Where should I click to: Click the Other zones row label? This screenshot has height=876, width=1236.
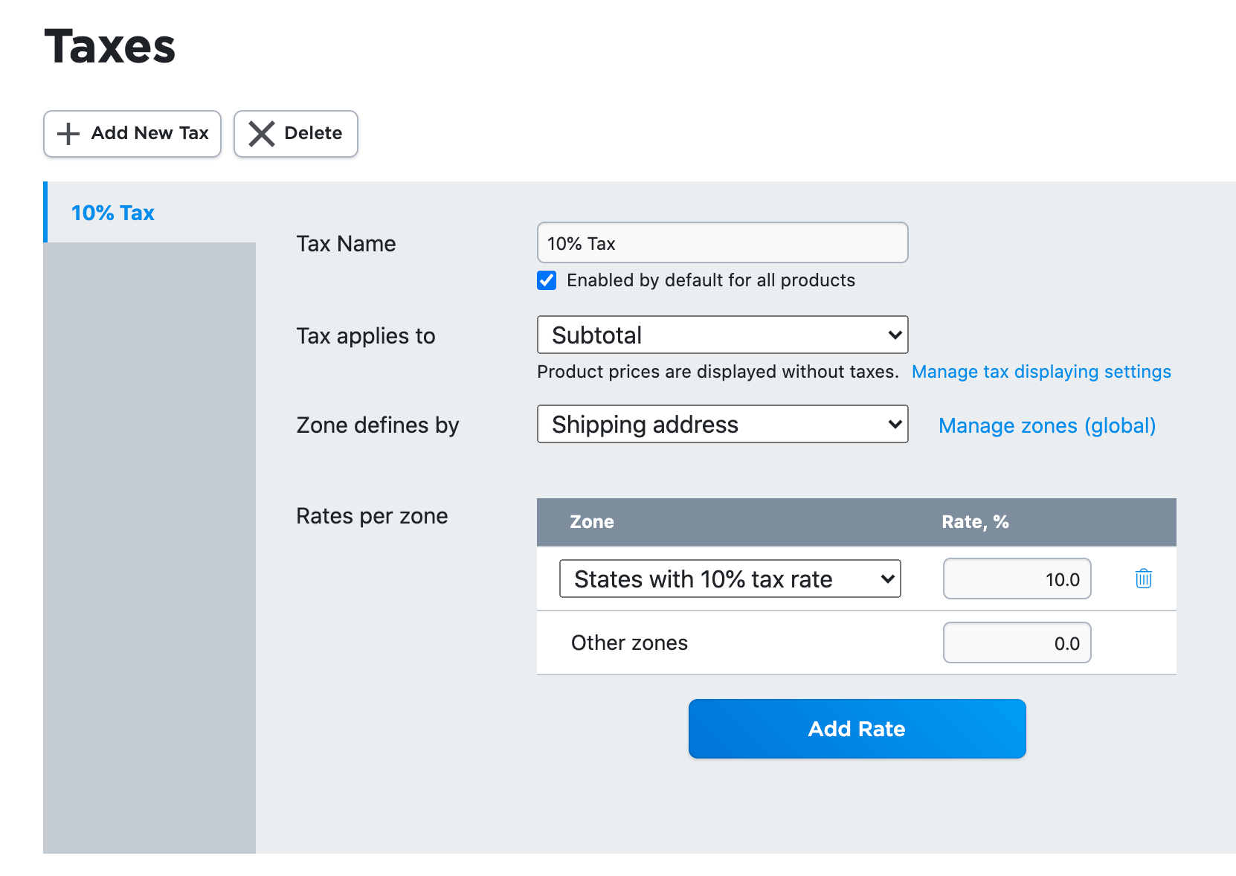point(629,643)
